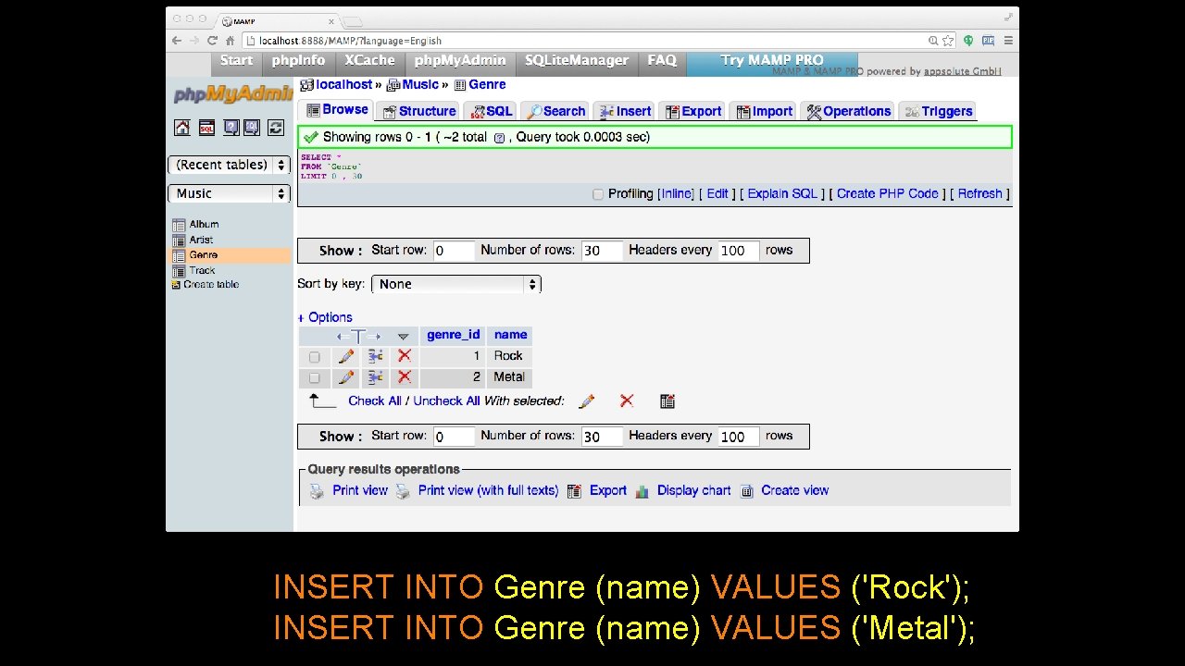1185x666 pixels.
Task: Open the Search tab
Action: tap(555, 111)
